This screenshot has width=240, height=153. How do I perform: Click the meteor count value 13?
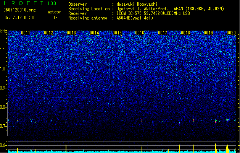(x=55, y=18)
